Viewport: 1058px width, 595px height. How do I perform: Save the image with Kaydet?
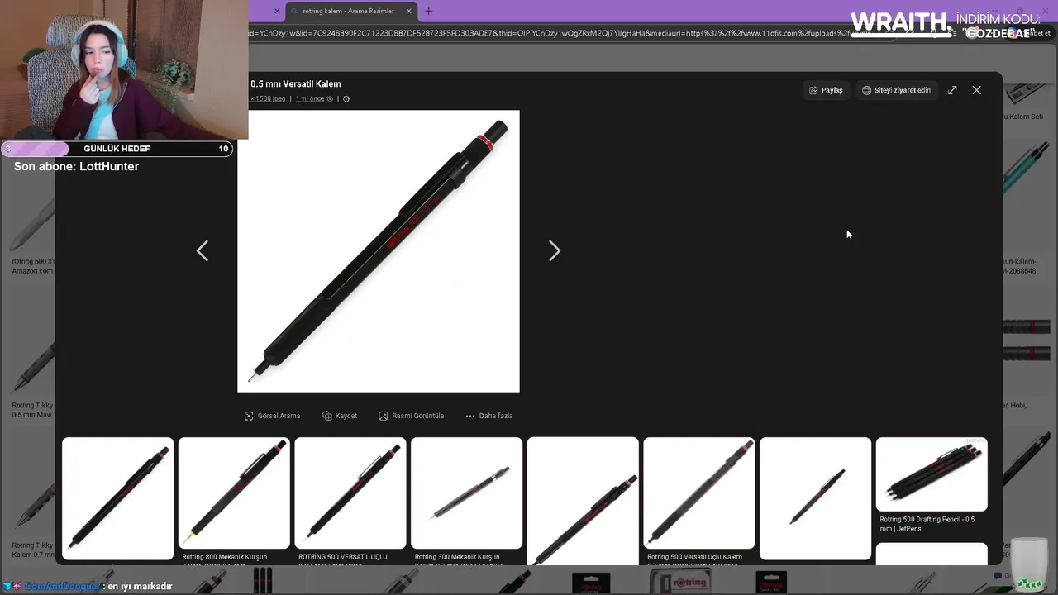340,416
